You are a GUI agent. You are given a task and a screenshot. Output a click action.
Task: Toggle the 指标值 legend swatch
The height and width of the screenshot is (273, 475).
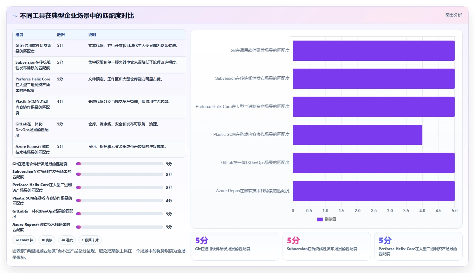coord(320,219)
